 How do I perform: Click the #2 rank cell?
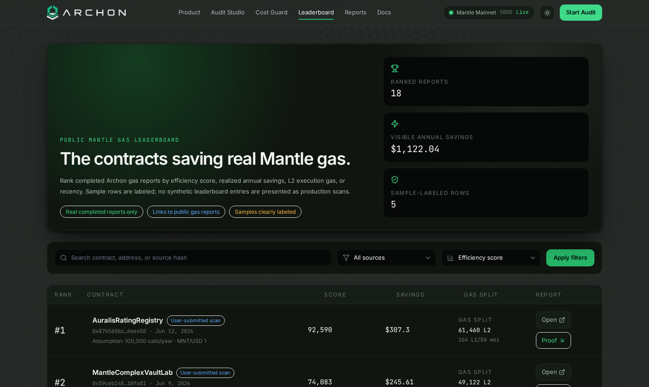point(60,382)
